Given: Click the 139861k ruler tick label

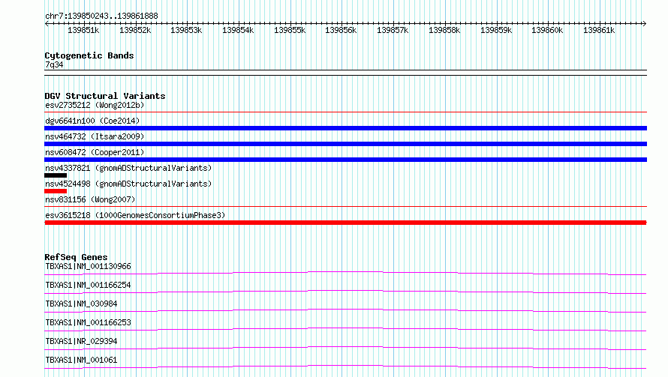Looking at the screenshot, I should click(x=599, y=30).
